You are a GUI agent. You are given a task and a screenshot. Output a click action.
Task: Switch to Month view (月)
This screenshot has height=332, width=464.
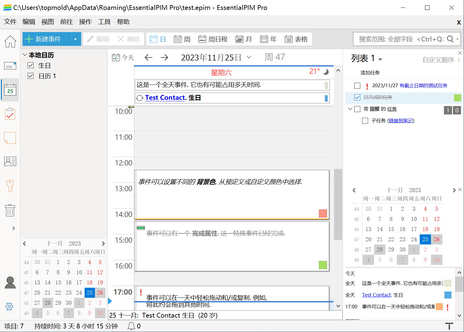pos(244,39)
